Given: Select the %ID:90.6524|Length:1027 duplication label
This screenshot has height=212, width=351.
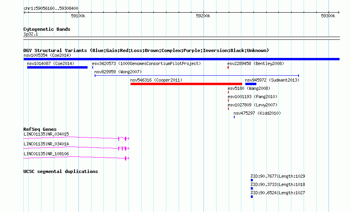Looking at the screenshot, I should tap(278, 193).
